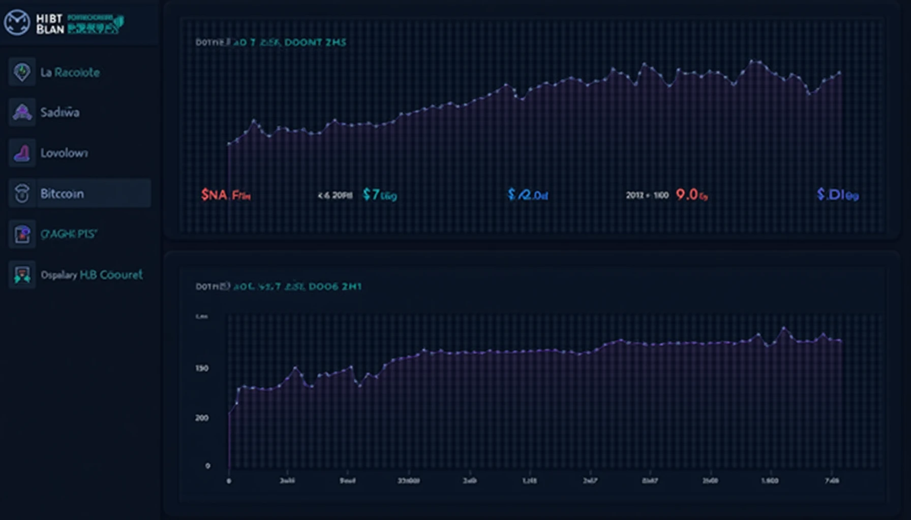Click the purple $.D value label
911x520 pixels.
tap(837, 194)
